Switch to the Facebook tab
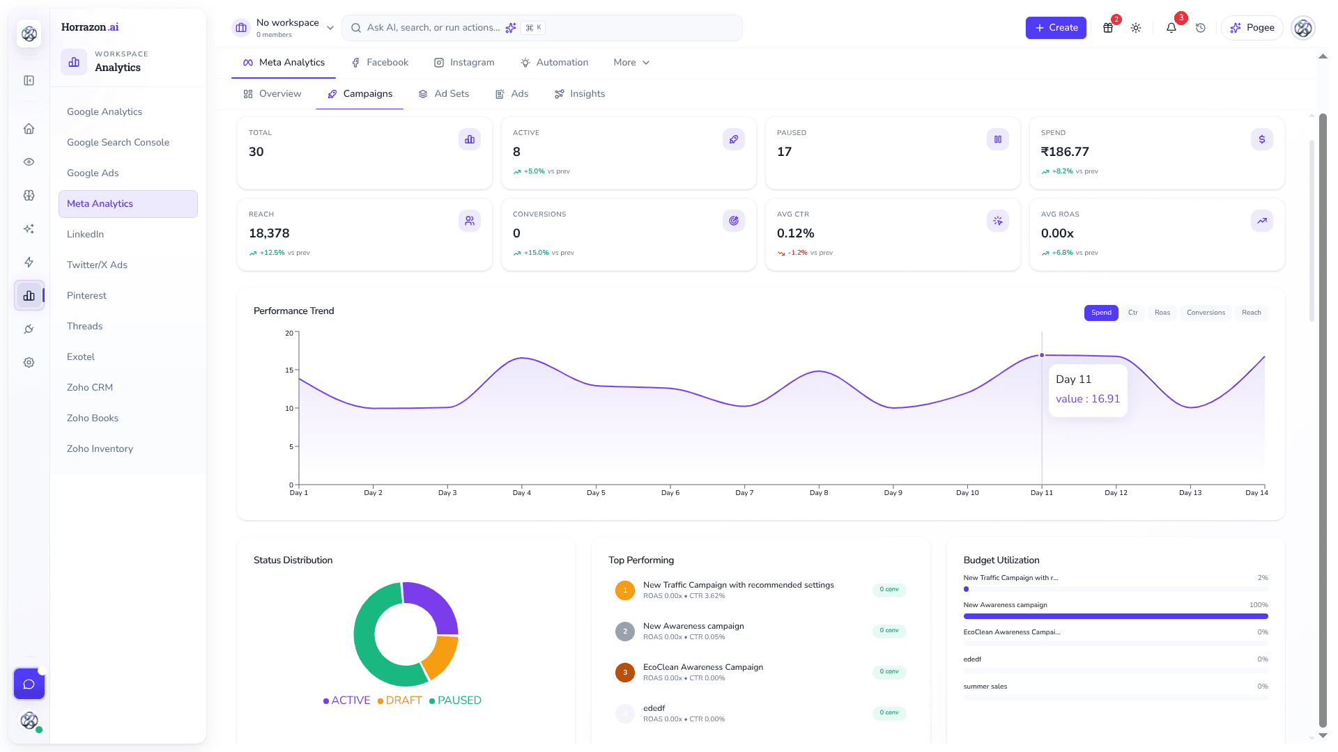The height and width of the screenshot is (752, 1338). pyautogui.click(x=380, y=63)
